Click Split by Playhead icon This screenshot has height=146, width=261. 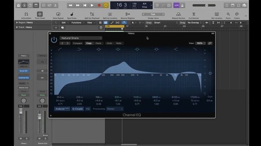click(x=92, y=14)
